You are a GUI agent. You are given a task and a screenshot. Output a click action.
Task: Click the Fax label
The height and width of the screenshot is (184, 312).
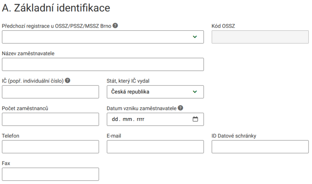coord(6,163)
